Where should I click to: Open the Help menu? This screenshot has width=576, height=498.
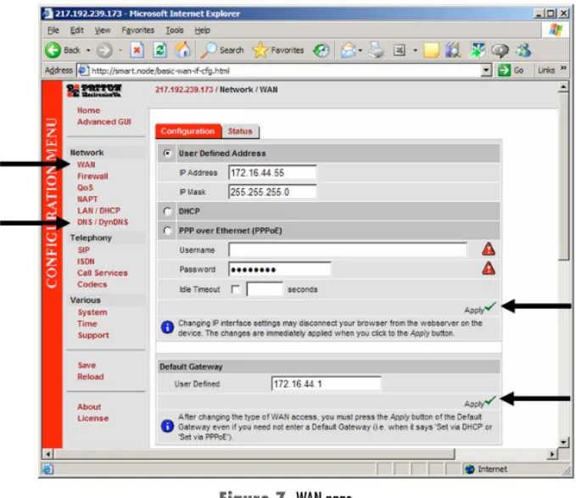tap(202, 30)
